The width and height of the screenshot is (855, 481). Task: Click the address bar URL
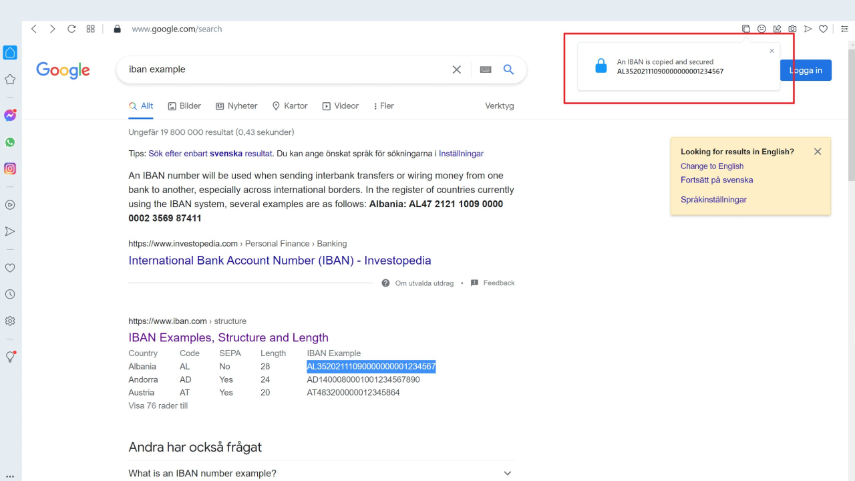pyautogui.click(x=177, y=29)
